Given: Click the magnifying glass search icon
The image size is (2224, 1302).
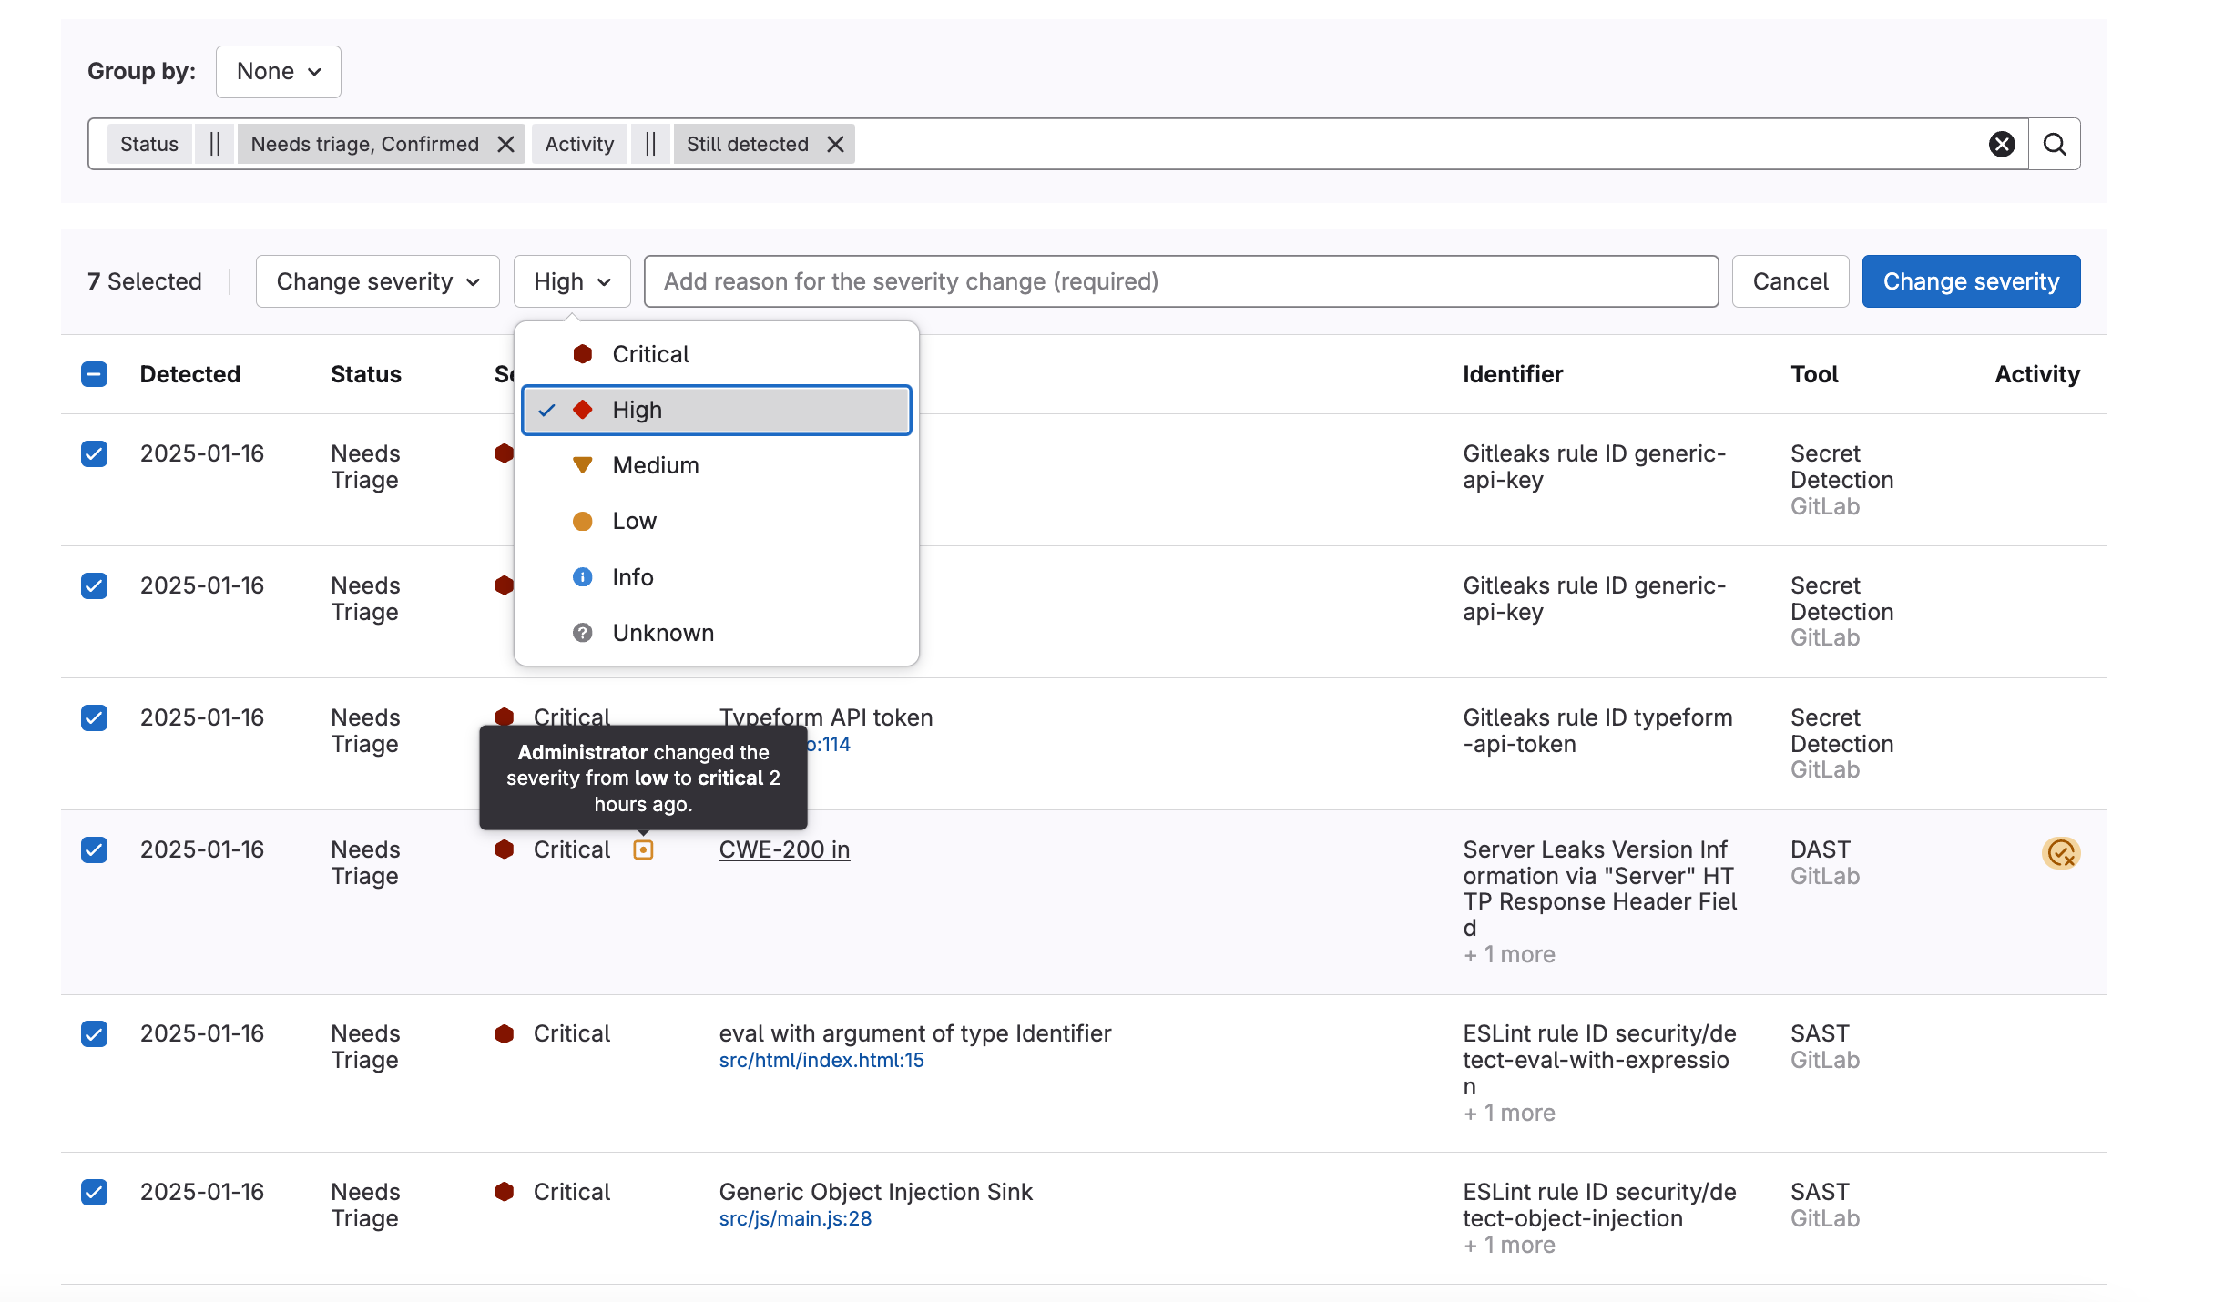Looking at the screenshot, I should click(x=2055, y=144).
